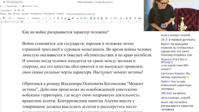Open the text color picker
199x112 pixels.
tap(69, 18)
